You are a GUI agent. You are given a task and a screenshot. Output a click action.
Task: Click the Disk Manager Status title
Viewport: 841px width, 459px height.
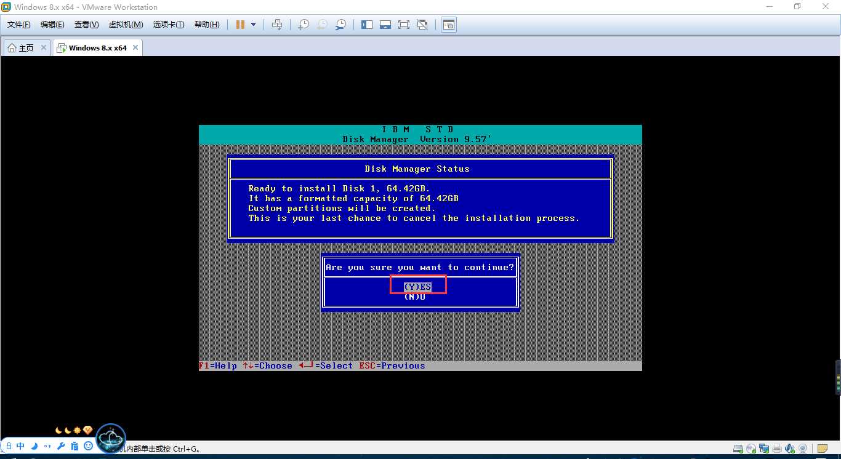click(x=417, y=169)
